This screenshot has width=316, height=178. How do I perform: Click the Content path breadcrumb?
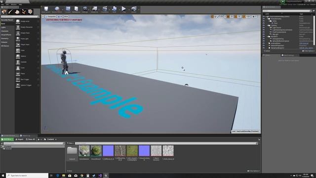tap(50, 139)
